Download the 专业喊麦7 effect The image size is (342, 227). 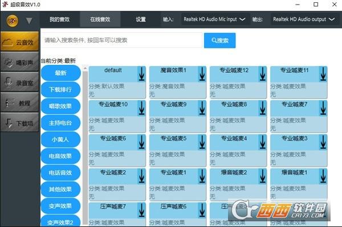(323, 108)
